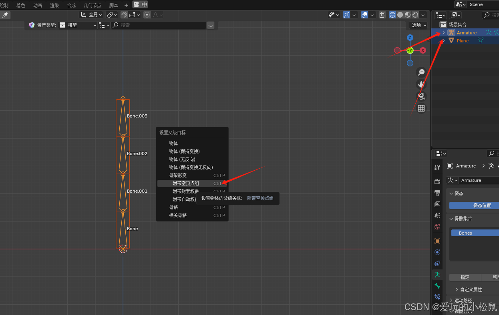The image size is (499, 315).
Task: Choose 物体 (保持变换) in parent menu
Action: coord(192,152)
